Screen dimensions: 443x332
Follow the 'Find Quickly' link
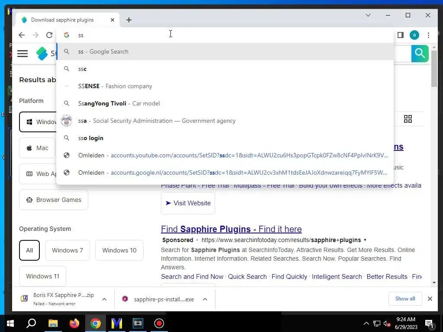tap(289, 277)
